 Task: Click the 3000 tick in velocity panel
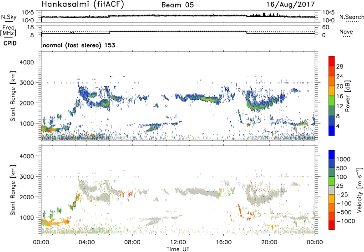[26, 176]
